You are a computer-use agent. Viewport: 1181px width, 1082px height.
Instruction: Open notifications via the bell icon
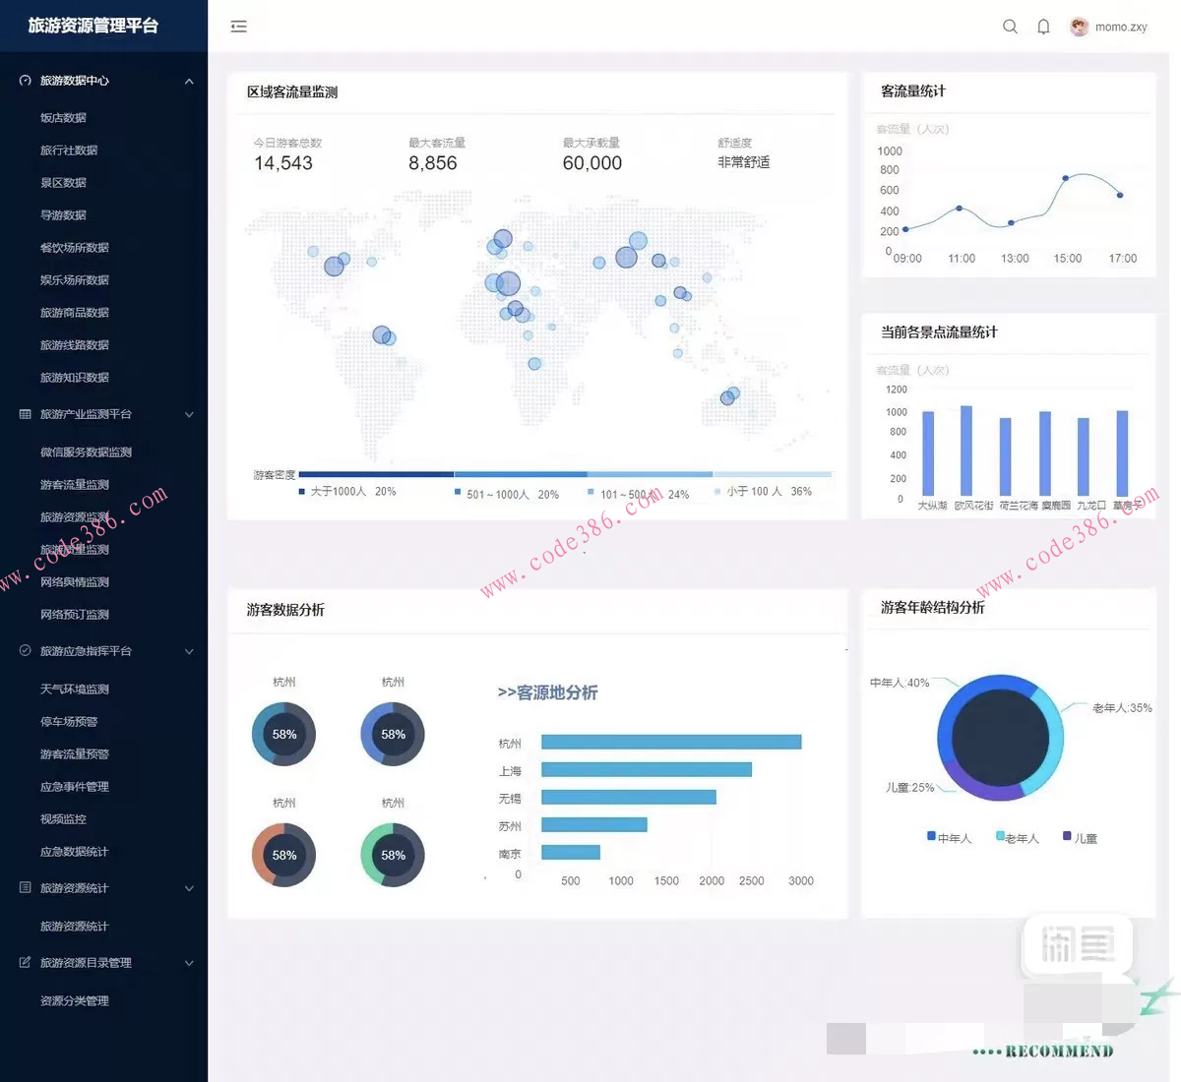pos(1043,27)
